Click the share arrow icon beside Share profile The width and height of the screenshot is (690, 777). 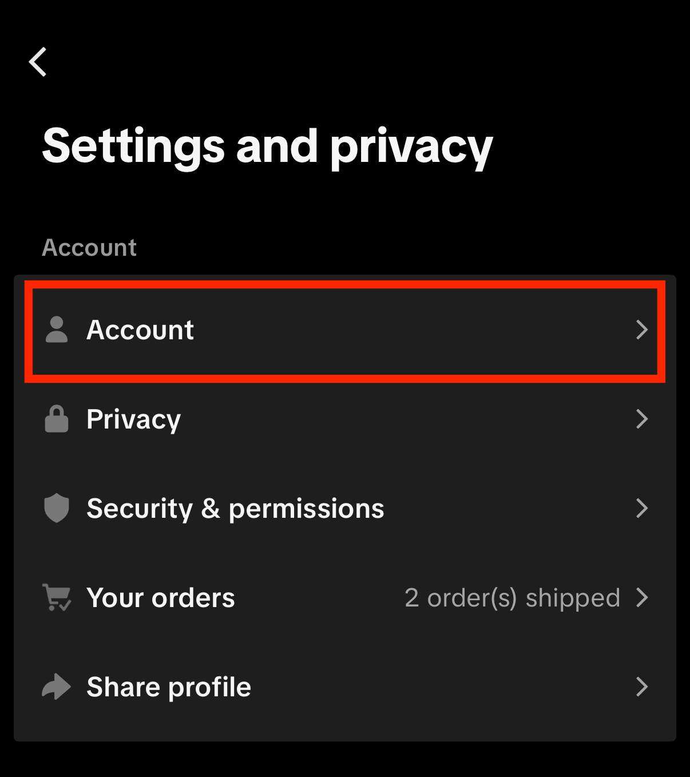coord(57,687)
